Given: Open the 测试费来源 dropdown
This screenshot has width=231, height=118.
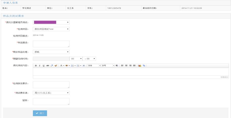Looking at the screenshot, I should [51, 93].
